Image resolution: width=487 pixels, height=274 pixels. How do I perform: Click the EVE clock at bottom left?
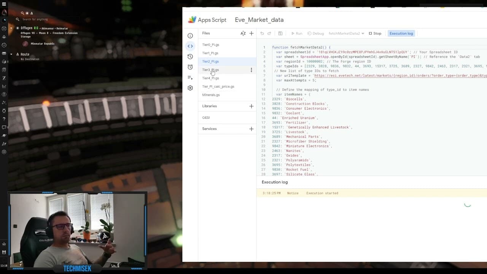coord(4,266)
